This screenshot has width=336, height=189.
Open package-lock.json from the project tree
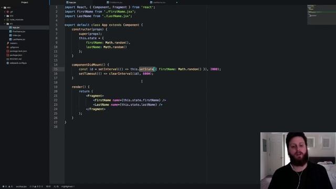click(18, 51)
